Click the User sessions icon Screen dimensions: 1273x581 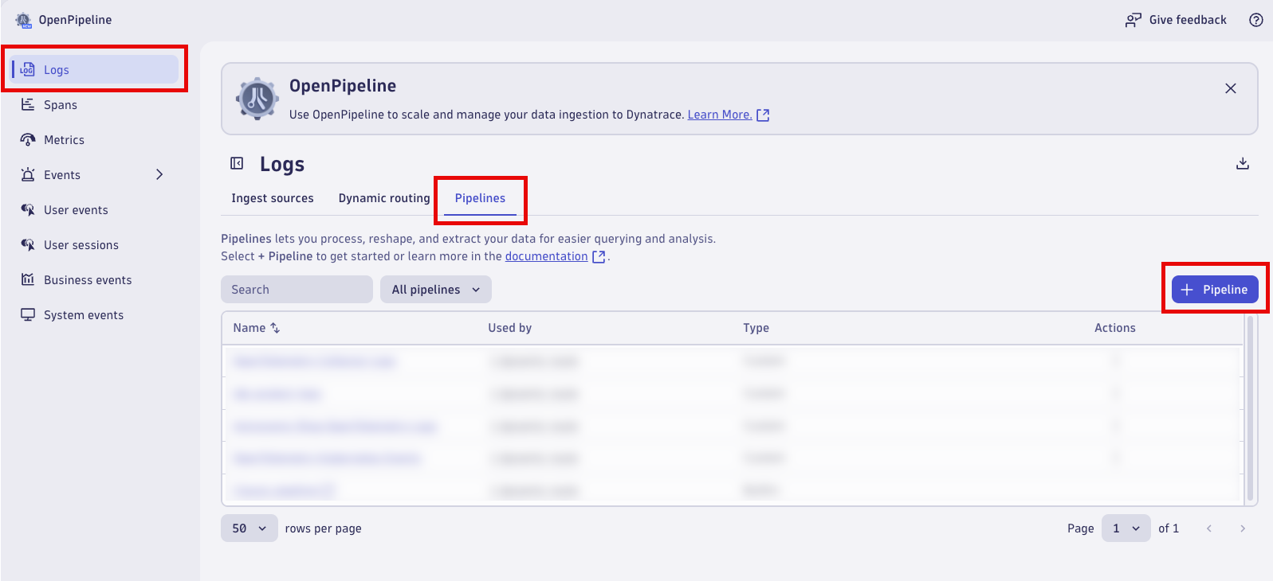28,244
